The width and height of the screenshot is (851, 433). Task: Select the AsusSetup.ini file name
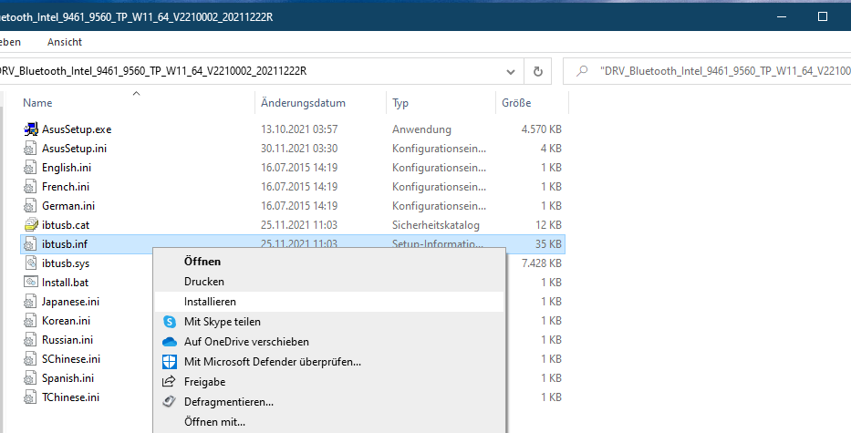coord(75,149)
